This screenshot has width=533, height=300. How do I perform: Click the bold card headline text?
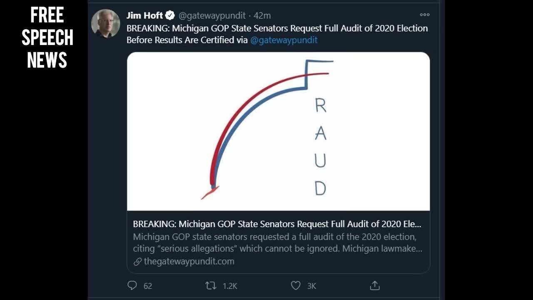tap(277, 224)
